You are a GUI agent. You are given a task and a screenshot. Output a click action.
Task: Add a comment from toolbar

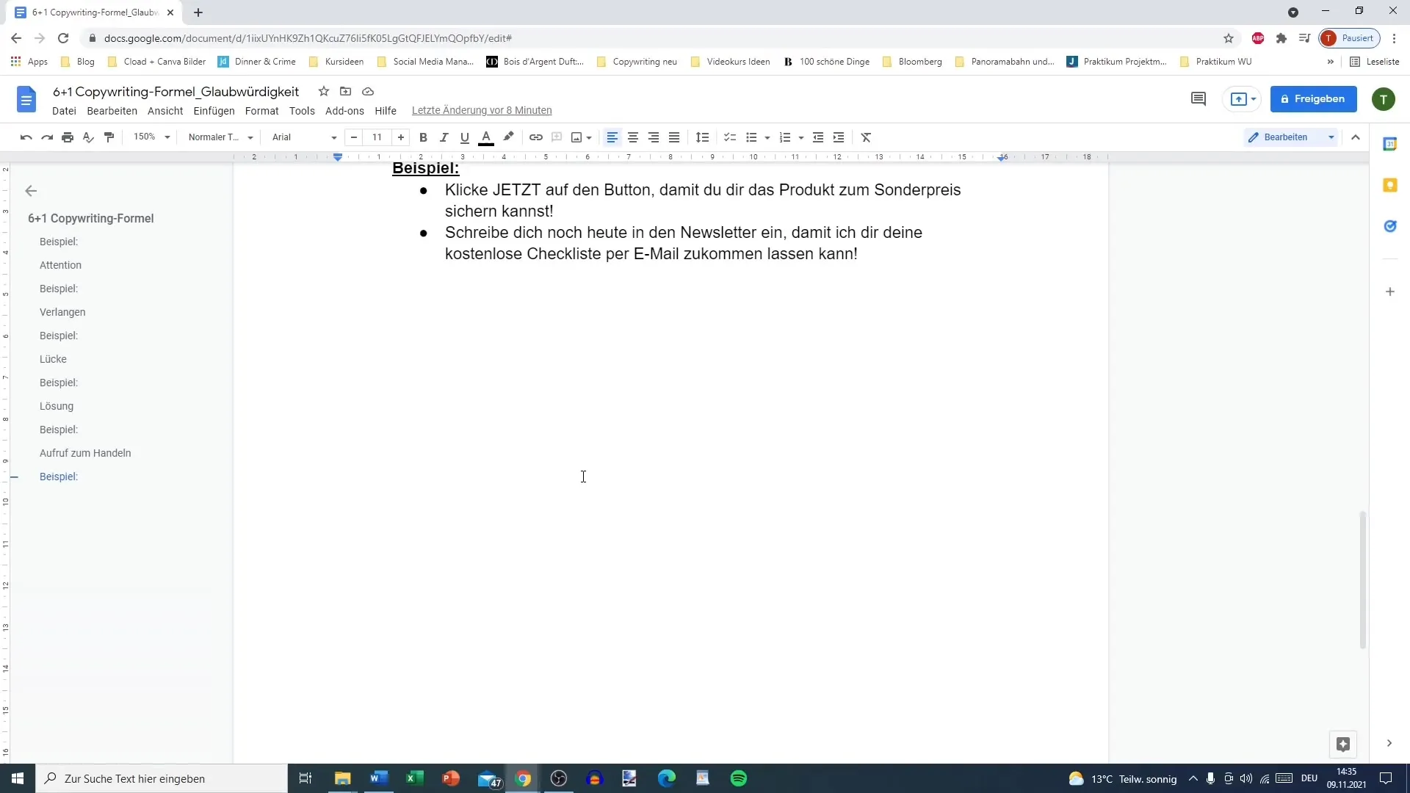(x=557, y=137)
